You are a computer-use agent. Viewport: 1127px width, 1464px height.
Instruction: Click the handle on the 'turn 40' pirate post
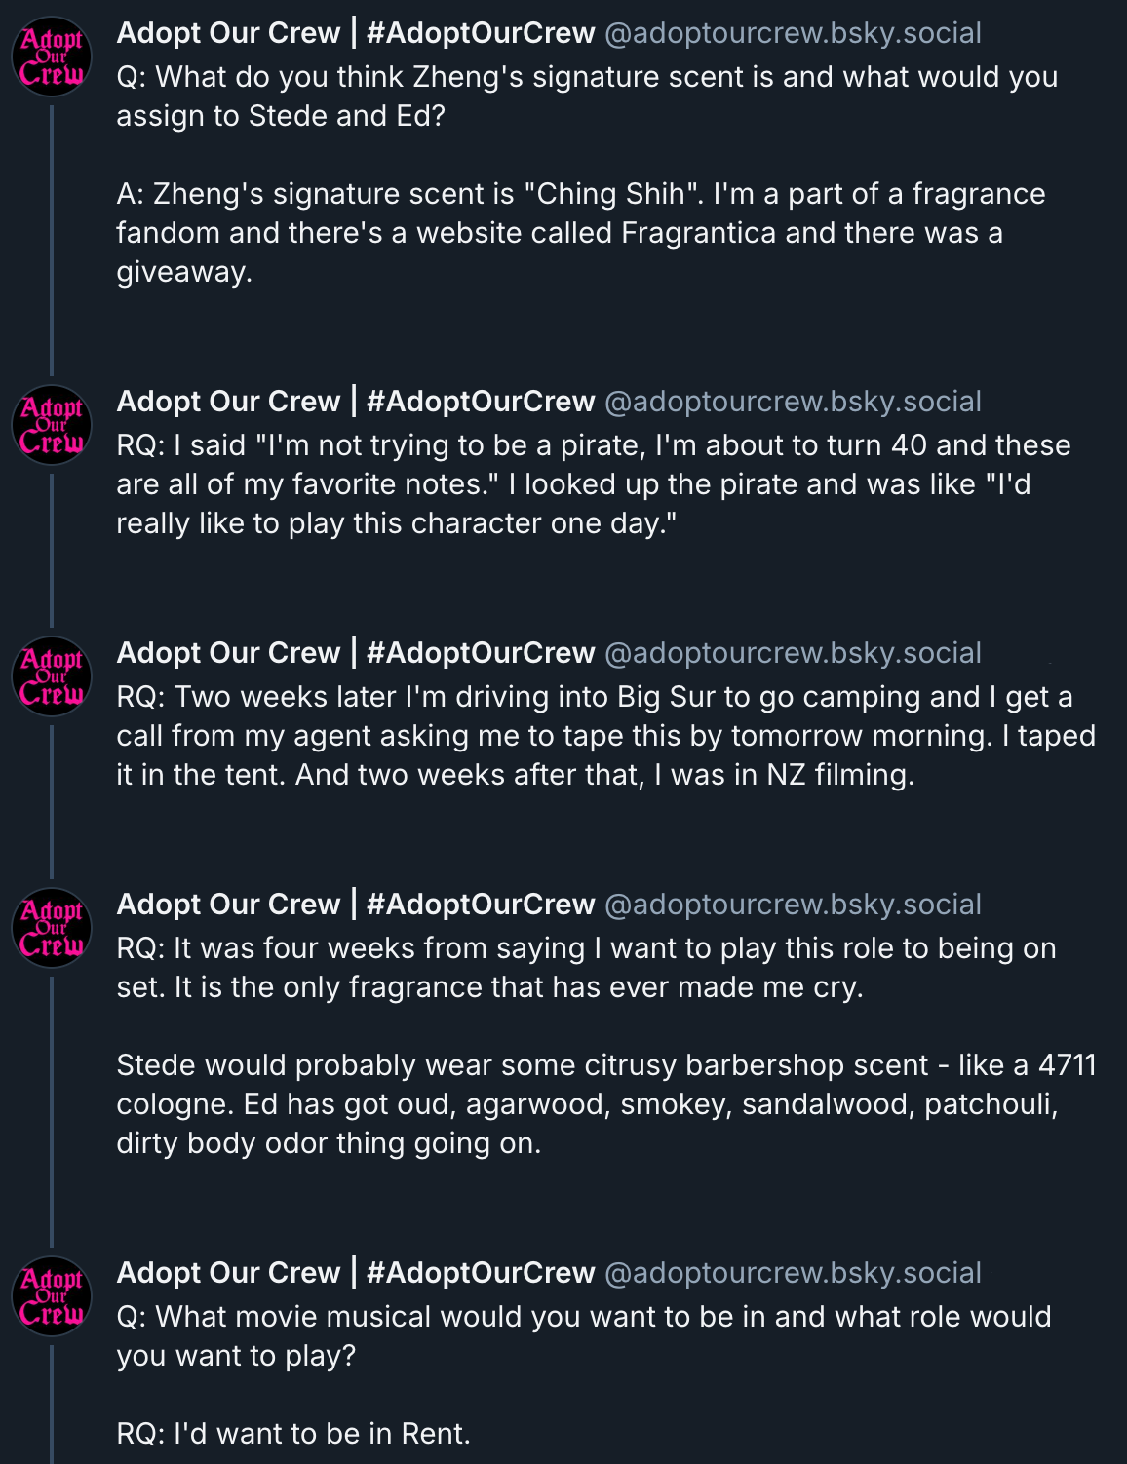click(x=793, y=402)
